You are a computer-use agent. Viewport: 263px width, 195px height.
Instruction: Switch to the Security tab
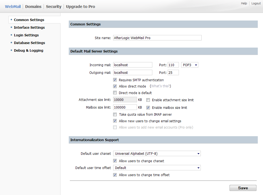coord(54,7)
